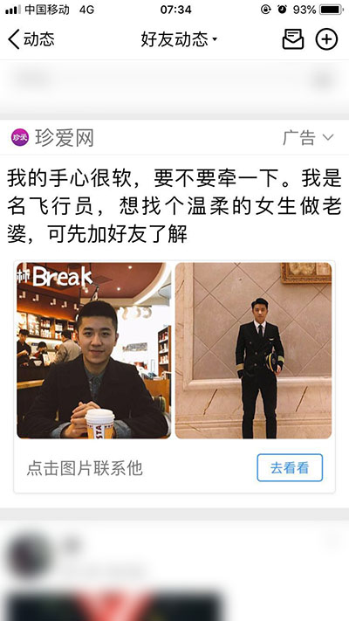The height and width of the screenshot is (621, 349).
Task: Open the message inbox icon
Action: (x=293, y=39)
